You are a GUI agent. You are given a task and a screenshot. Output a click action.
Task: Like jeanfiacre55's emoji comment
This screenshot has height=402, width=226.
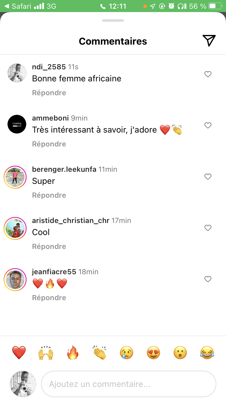click(208, 279)
